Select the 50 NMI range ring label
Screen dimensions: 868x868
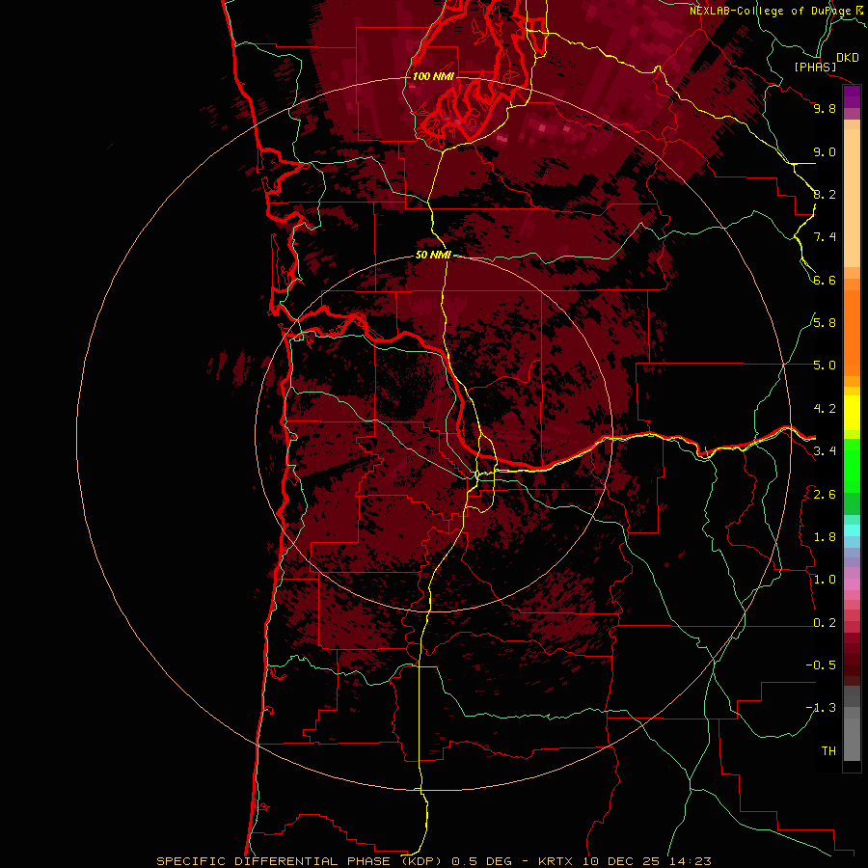tap(433, 255)
